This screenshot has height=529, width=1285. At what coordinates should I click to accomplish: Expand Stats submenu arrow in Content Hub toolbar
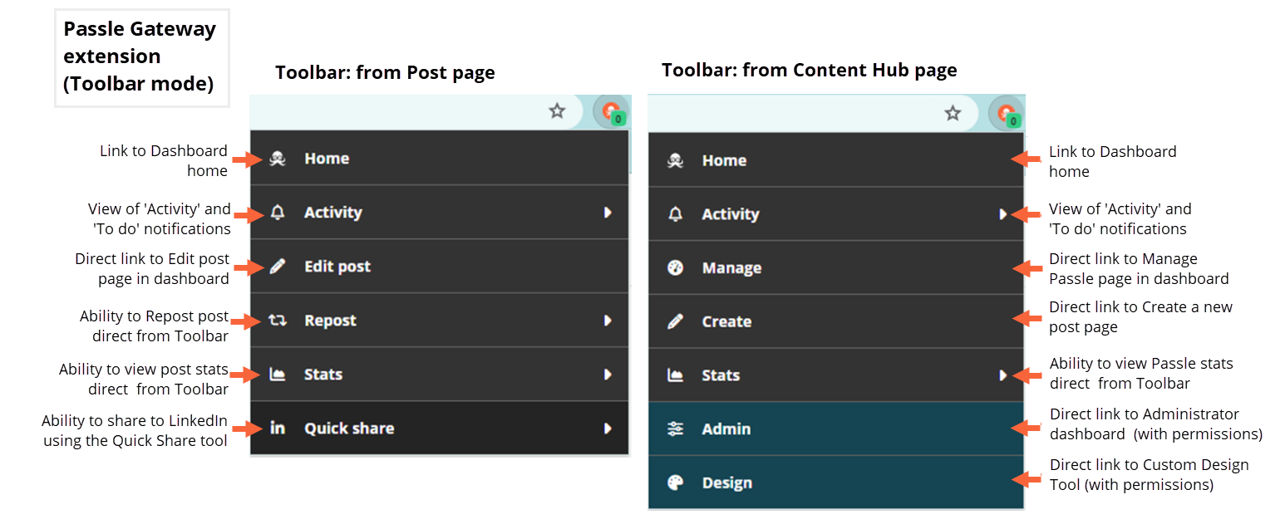(1003, 375)
